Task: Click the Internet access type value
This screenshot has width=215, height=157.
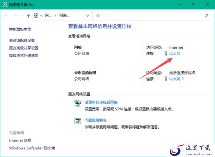Action: point(176,47)
